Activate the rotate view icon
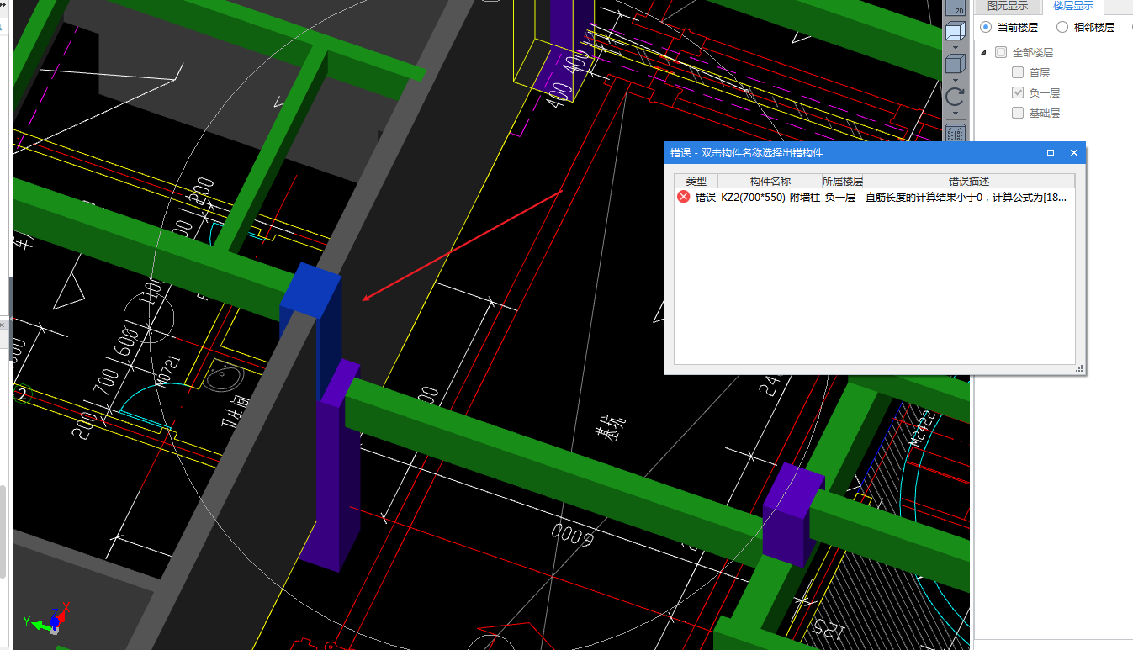This screenshot has width=1133, height=650. point(956,96)
